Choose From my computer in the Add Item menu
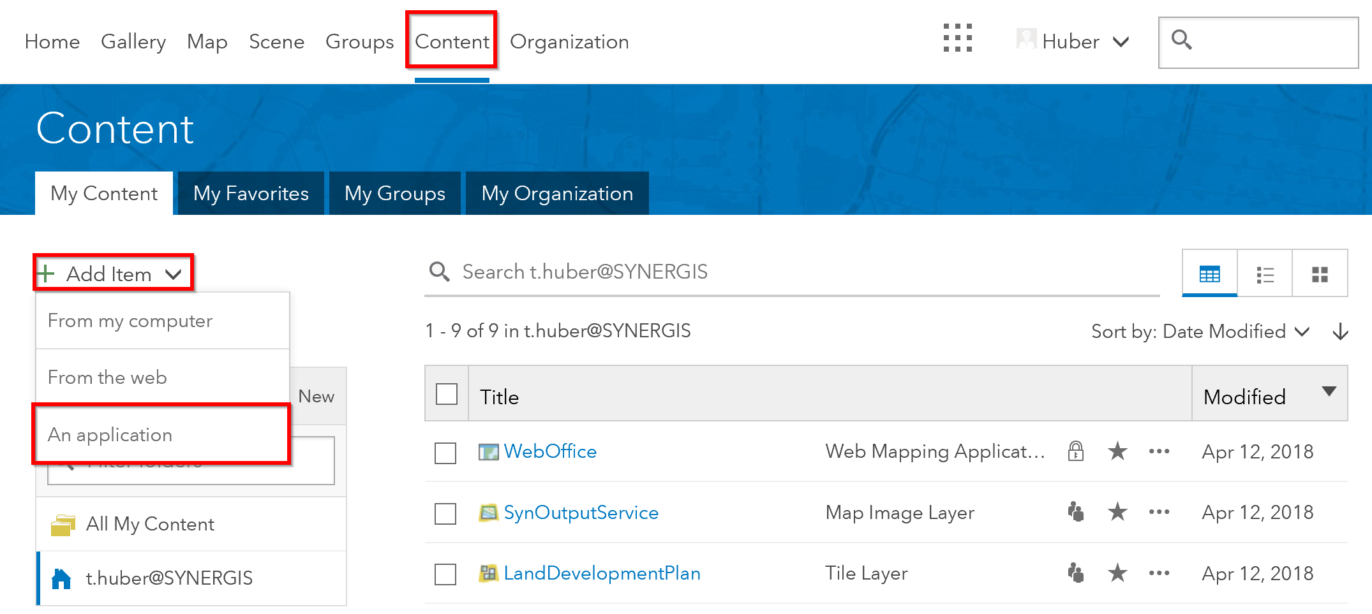 pyautogui.click(x=130, y=321)
